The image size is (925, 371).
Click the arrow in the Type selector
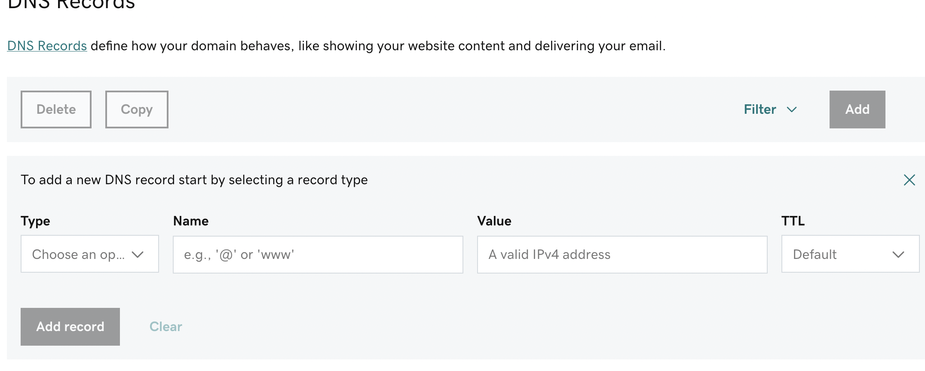(x=138, y=255)
